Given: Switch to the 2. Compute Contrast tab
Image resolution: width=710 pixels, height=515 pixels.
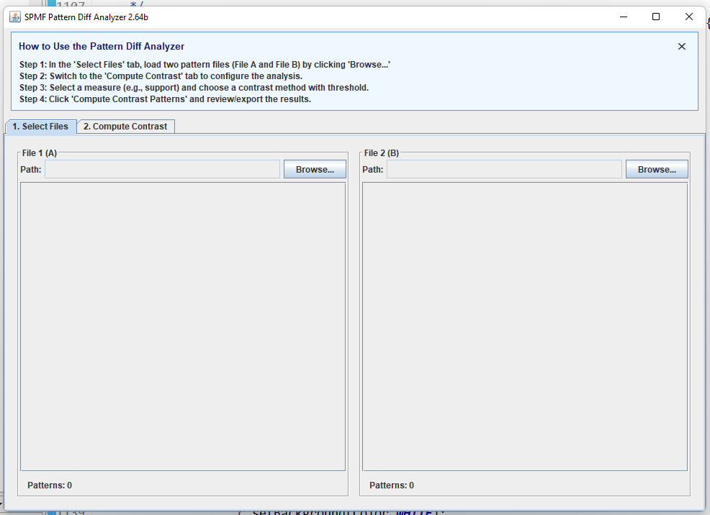Looking at the screenshot, I should [125, 127].
